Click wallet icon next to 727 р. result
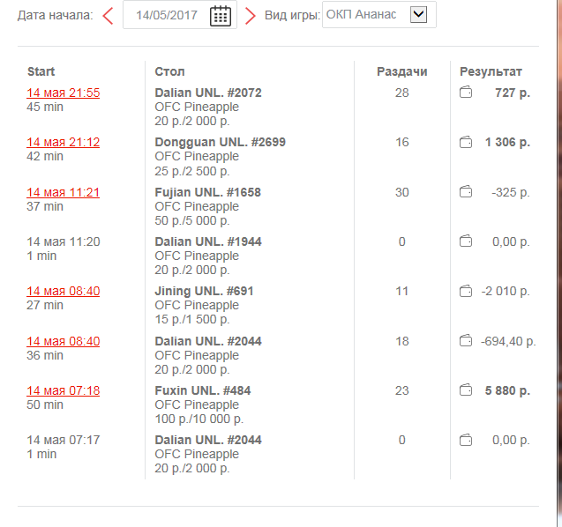 466,93
